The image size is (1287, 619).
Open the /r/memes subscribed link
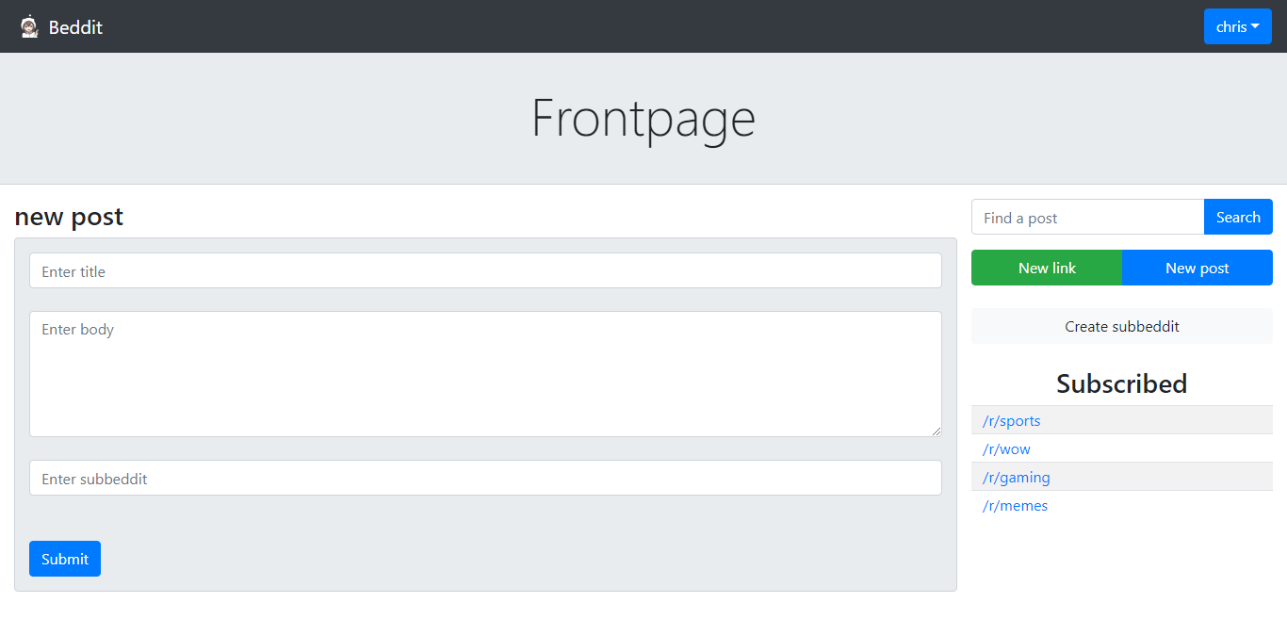pos(1015,505)
